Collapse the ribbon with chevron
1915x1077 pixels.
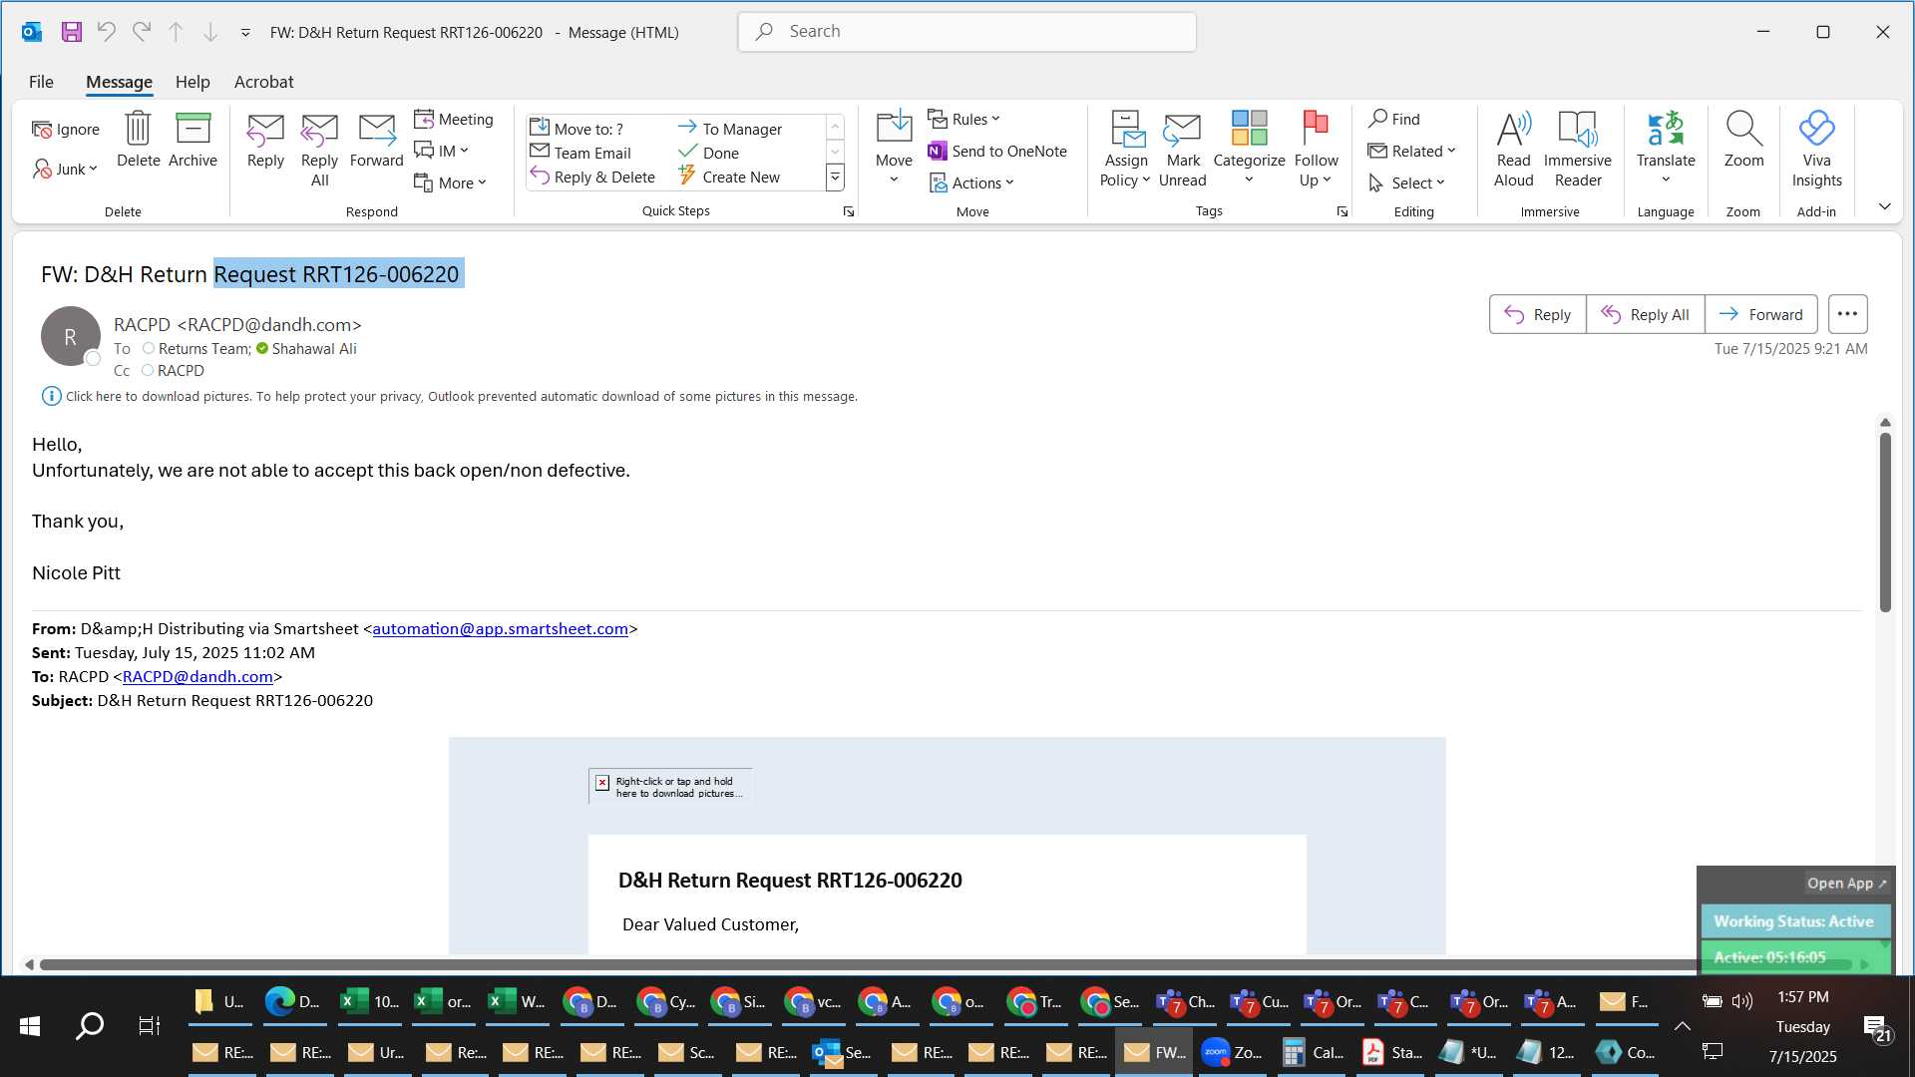1884,206
